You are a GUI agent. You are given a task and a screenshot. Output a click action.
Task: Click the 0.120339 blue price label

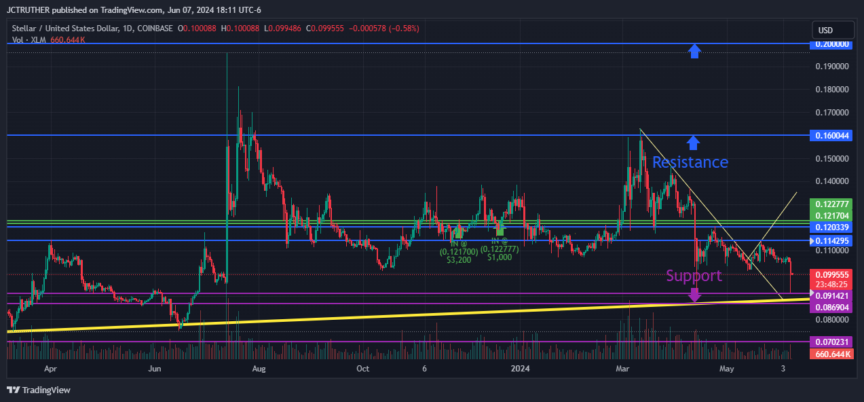pos(830,227)
